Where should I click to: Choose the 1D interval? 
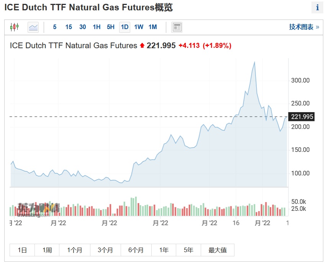click(x=125, y=27)
